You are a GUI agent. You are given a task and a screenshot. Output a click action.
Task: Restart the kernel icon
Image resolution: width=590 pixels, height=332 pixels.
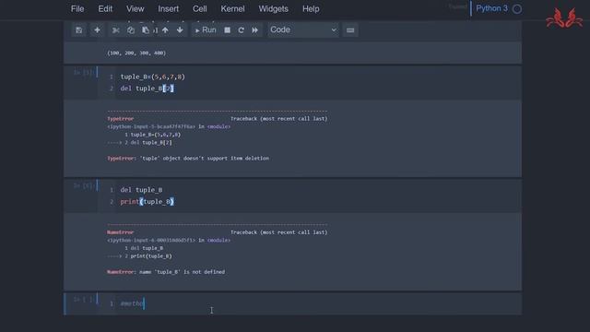coord(242,30)
